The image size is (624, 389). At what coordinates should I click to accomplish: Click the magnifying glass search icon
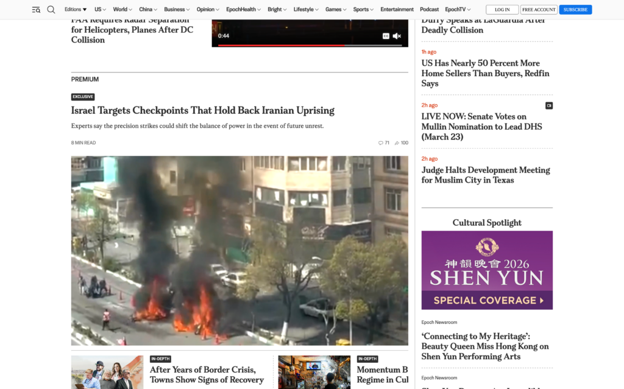(51, 10)
